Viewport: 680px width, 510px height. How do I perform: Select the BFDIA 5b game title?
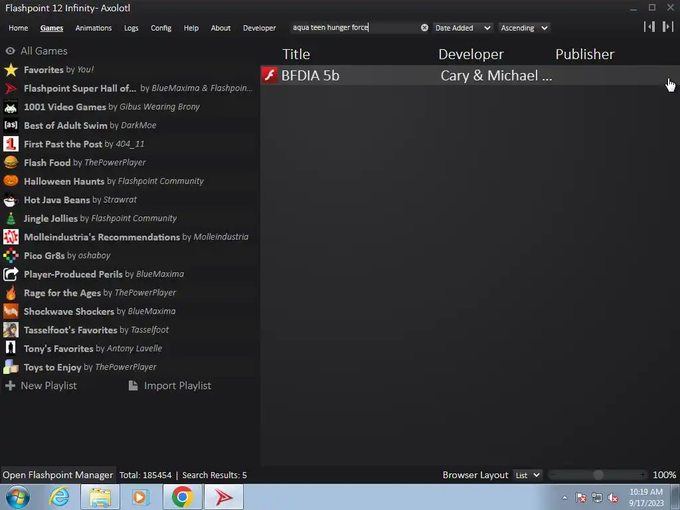tap(311, 76)
